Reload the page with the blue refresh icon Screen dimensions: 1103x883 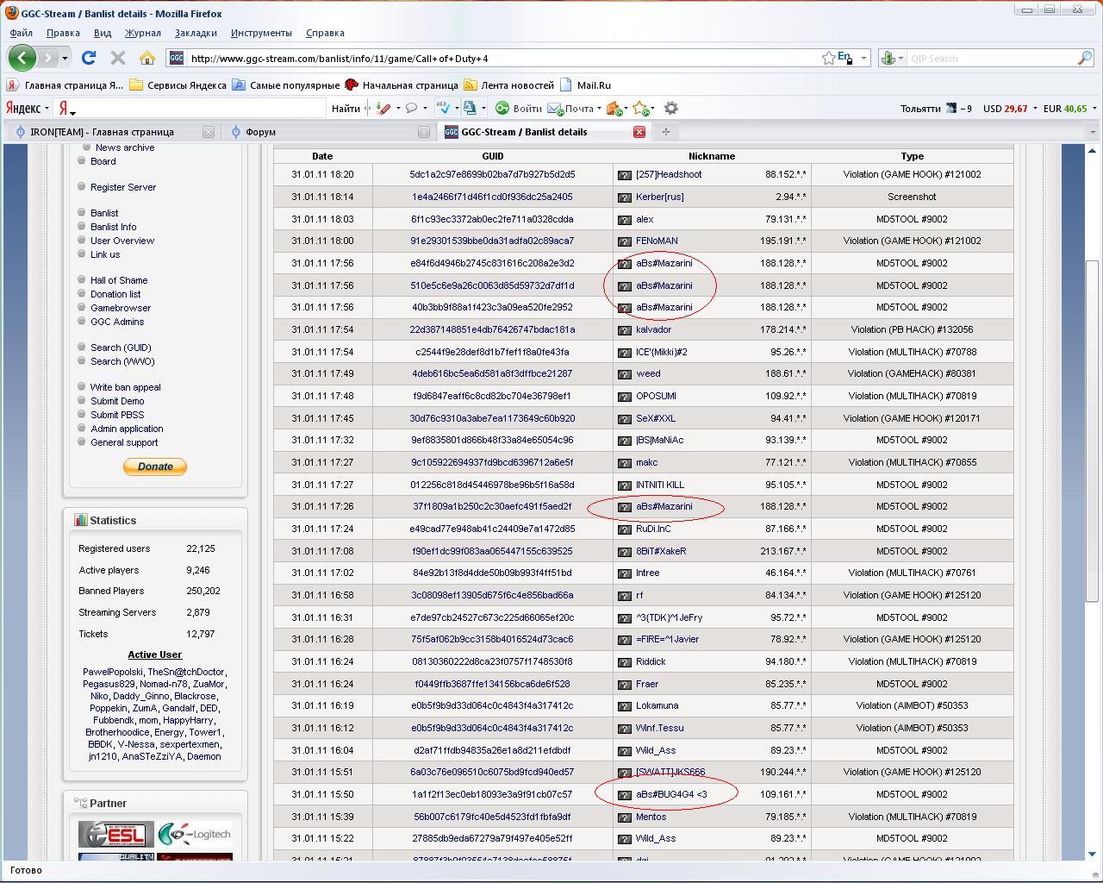(x=88, y=58)
